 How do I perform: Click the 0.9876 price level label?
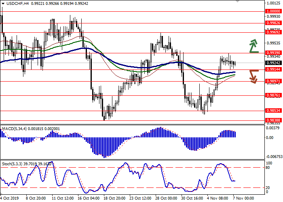273,96
